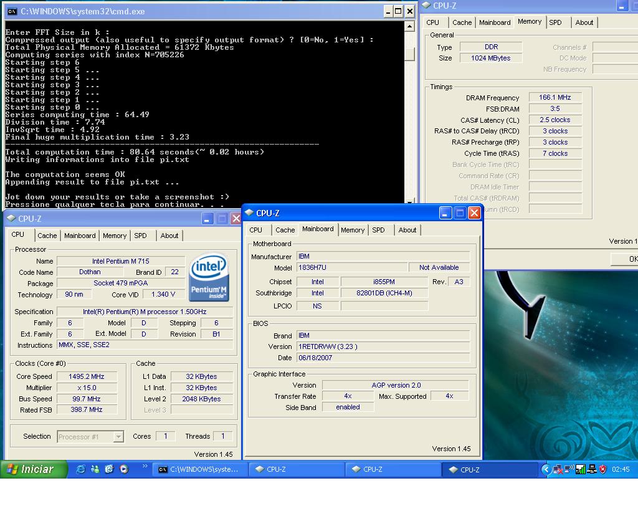Open red security shield tray icon

tap(603, 469)
